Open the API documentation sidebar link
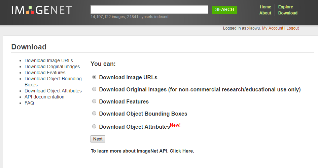 [44, 97]
